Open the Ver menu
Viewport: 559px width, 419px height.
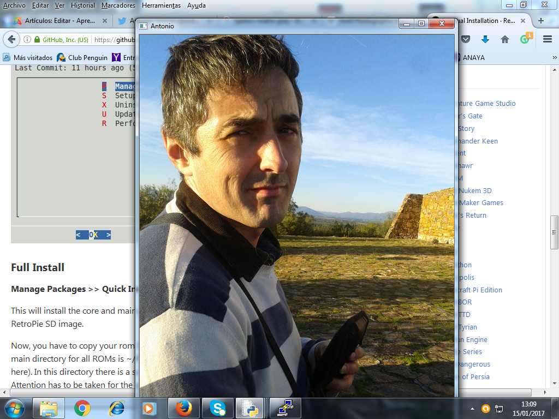click(60, 5)
